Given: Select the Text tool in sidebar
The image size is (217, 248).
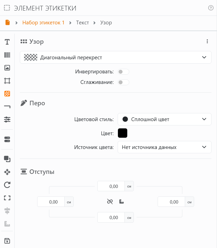Looking at the screenshot, I should 7,42.
